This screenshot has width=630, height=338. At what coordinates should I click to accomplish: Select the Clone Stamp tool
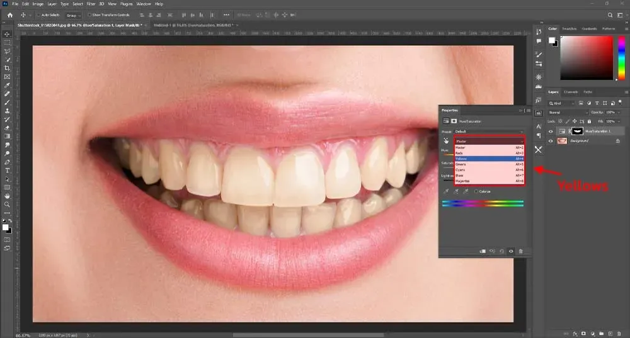7,111
